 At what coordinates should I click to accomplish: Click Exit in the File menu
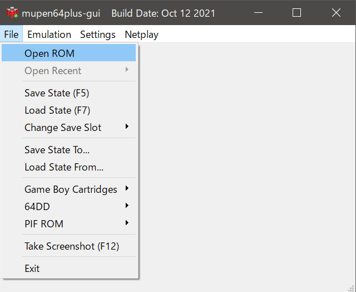pyautogui.click(x=69, y=269)
